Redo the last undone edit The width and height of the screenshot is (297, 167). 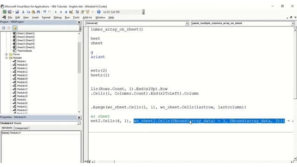50,12
